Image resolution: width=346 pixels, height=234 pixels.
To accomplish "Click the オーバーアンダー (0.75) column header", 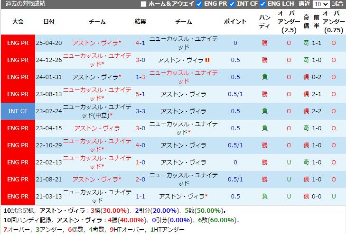I will (334, 22).
